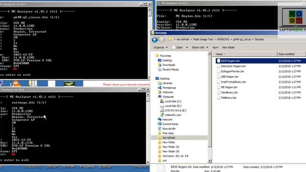Click New folder in toolbar

229,47
